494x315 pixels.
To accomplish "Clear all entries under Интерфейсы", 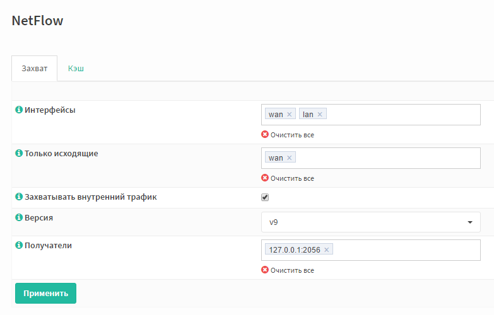I will pos(288,135).
